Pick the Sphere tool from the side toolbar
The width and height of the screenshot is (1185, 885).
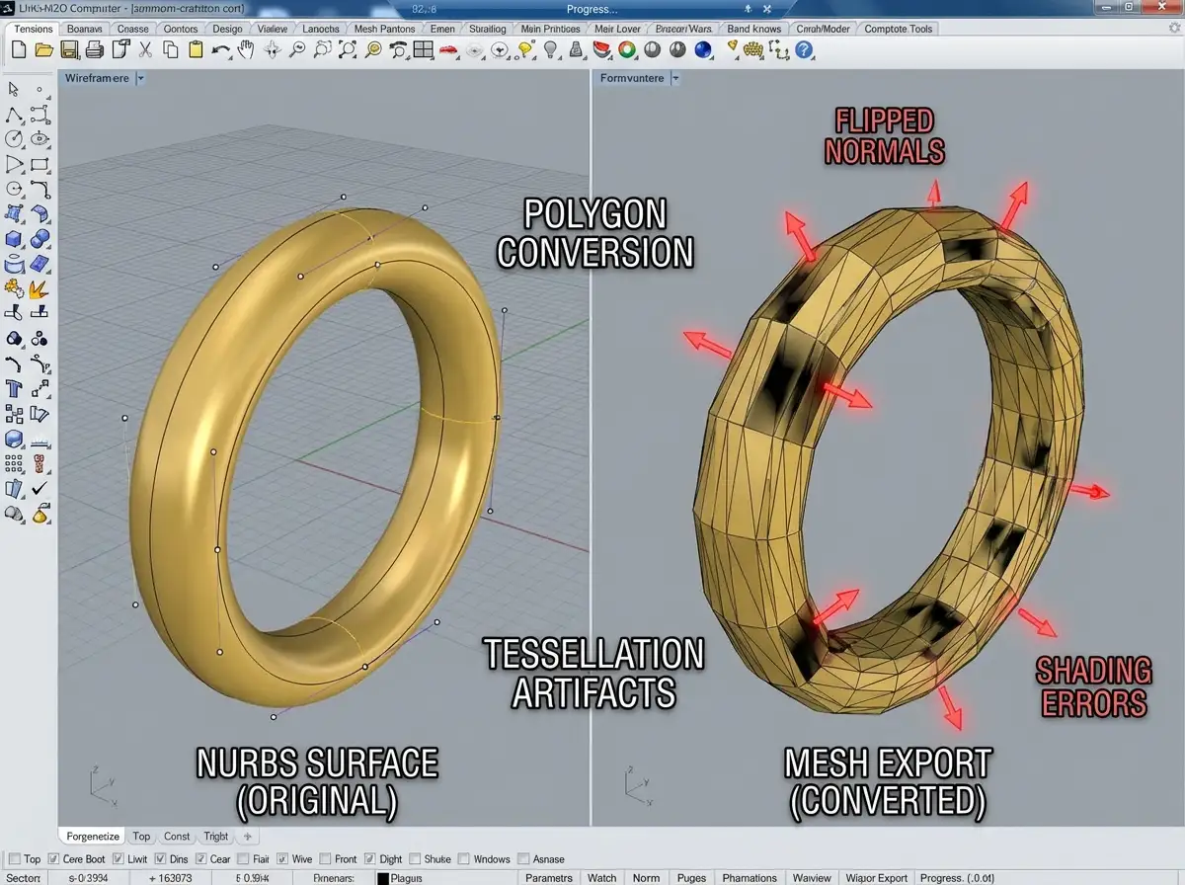(x=39, y=238)
